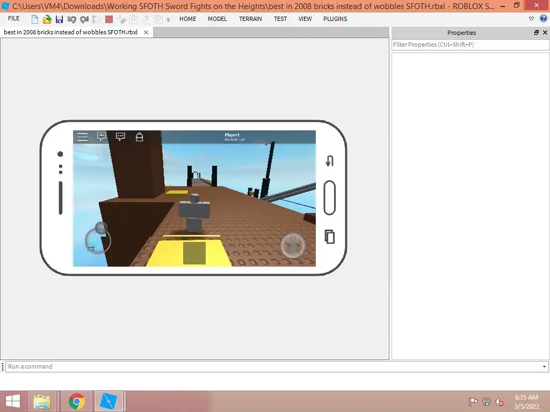Click the Filter Properties search field
Image resolution: width=550 pixels, height=412 pixels.
[x=471, y=45]
